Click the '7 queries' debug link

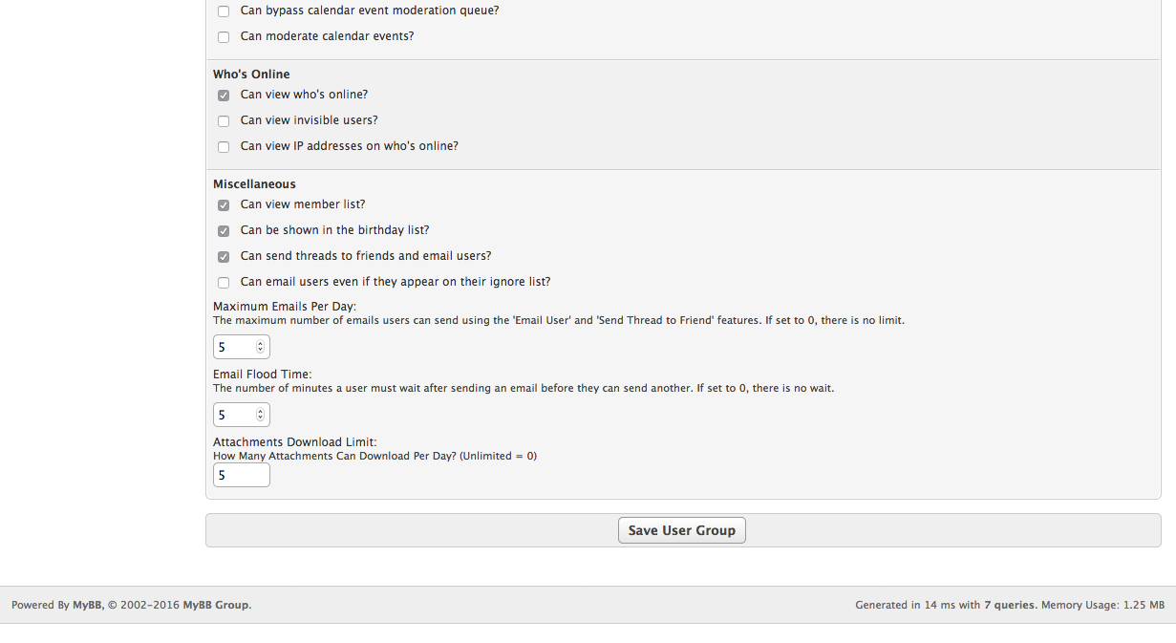(x=1010, y=605)
